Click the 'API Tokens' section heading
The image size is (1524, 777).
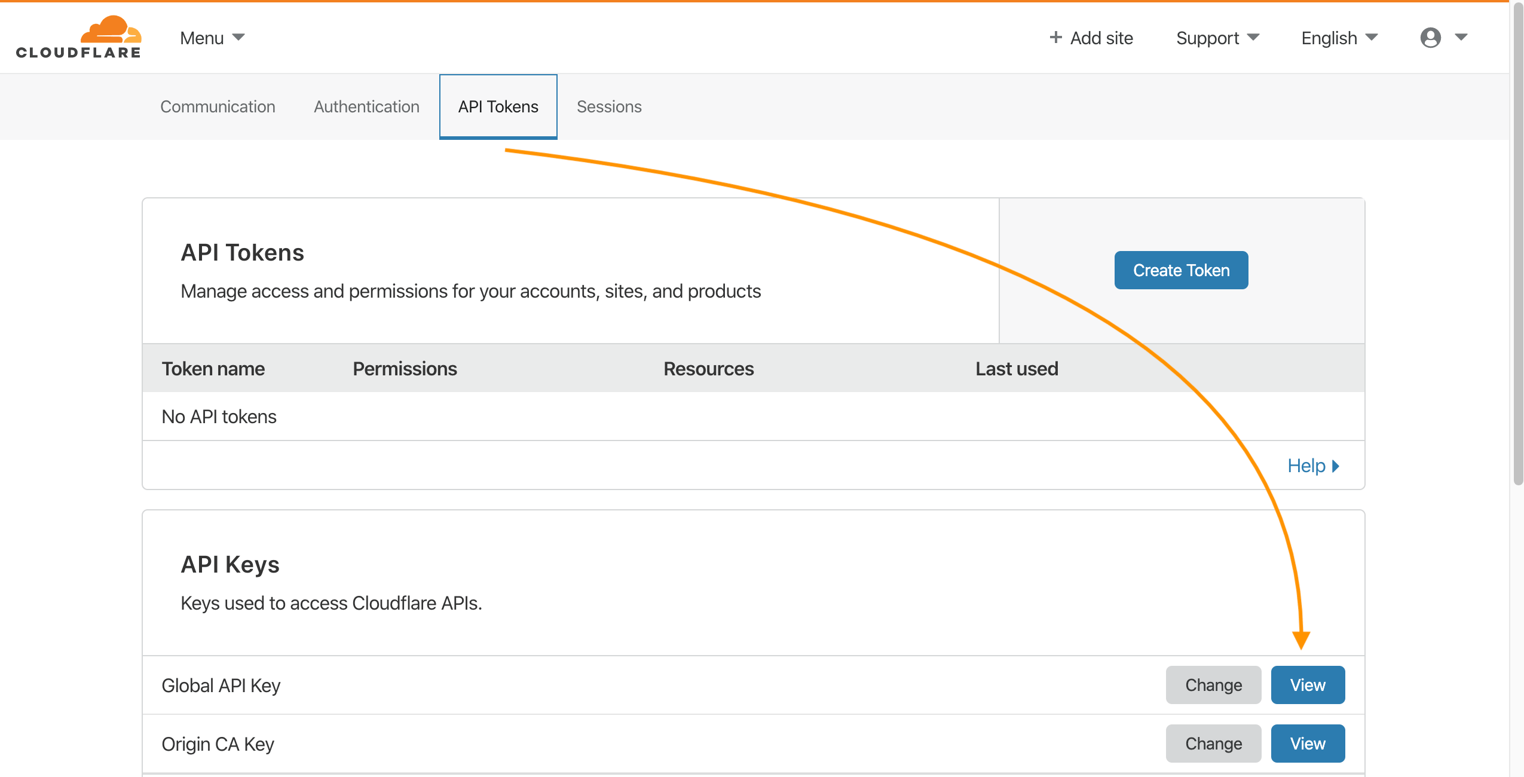click(243, 253)
